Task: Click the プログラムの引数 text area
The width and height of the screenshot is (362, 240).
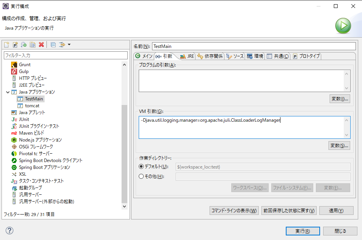Action: [241, 81]
